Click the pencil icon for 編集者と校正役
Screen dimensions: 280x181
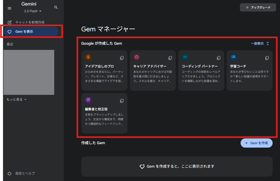click(x=88, y=100)
